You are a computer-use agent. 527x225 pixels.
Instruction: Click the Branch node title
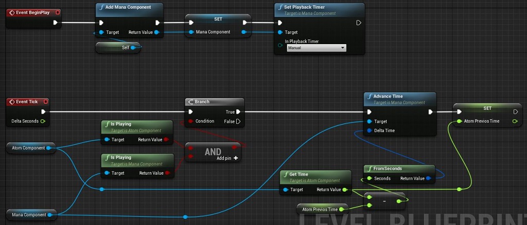(x=202, y=102)
